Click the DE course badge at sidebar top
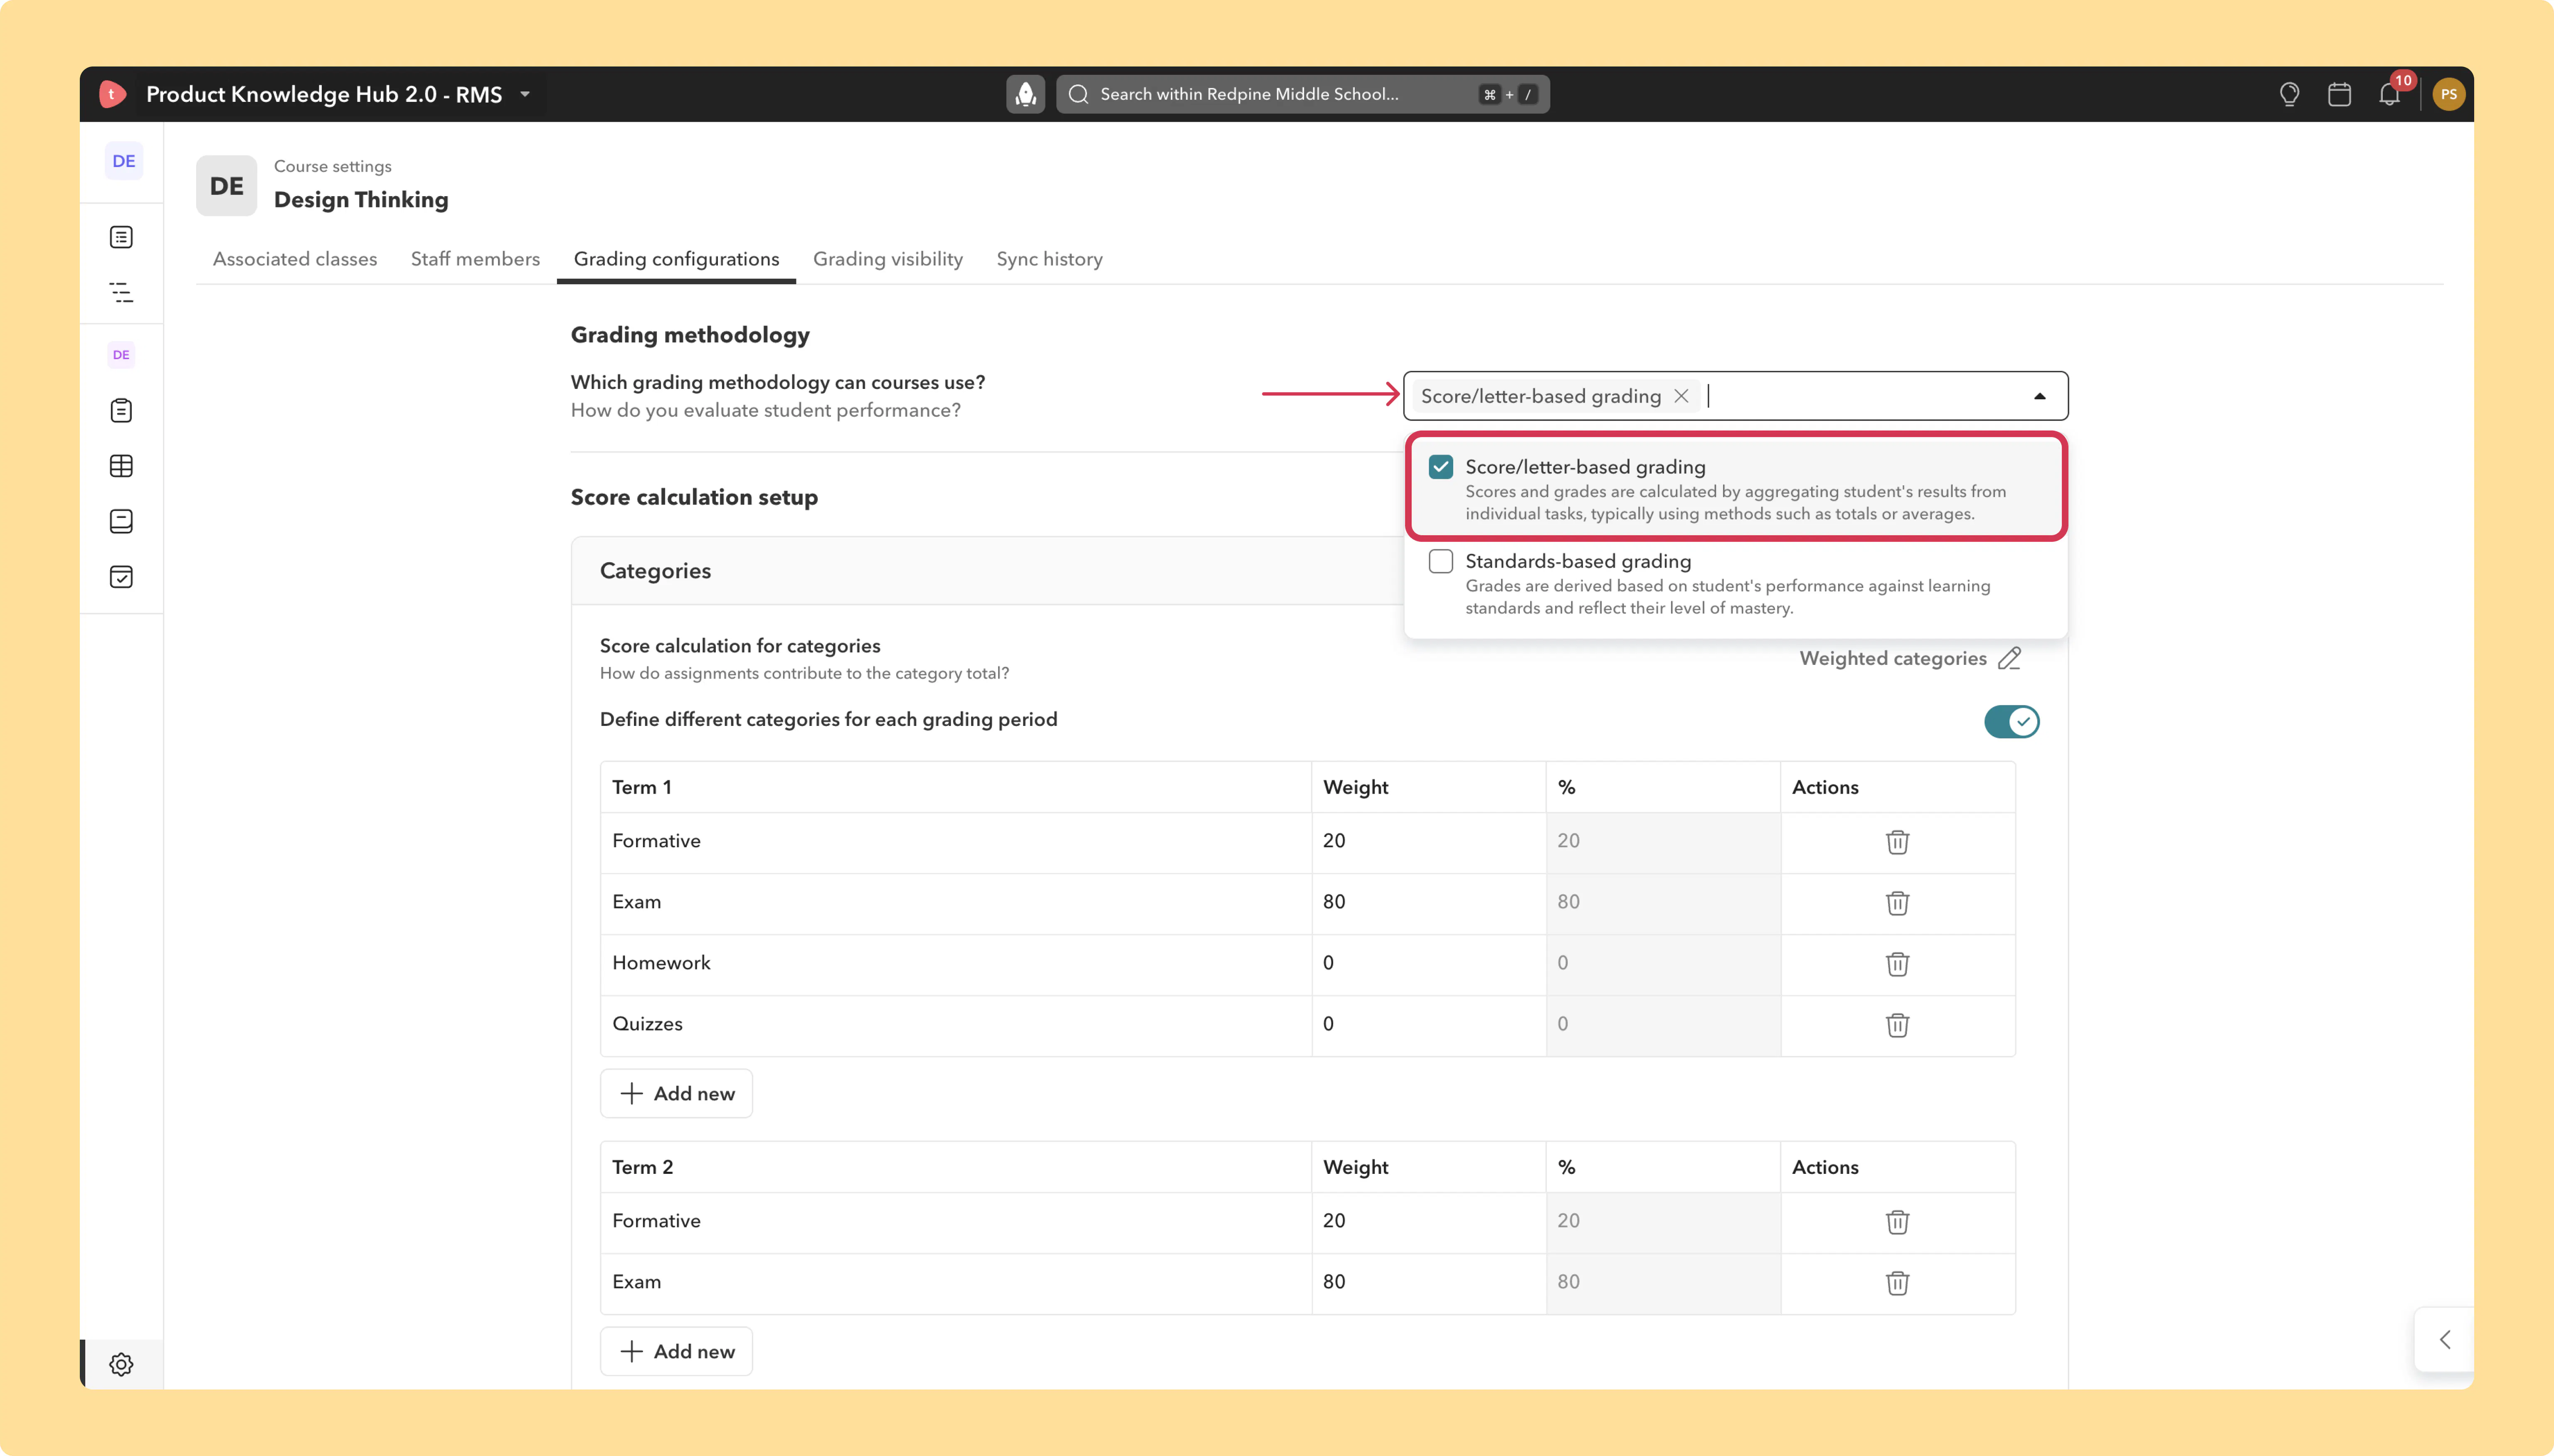Image resolution: width=2554 pixels, height=1456 pixels. point(123,161)
